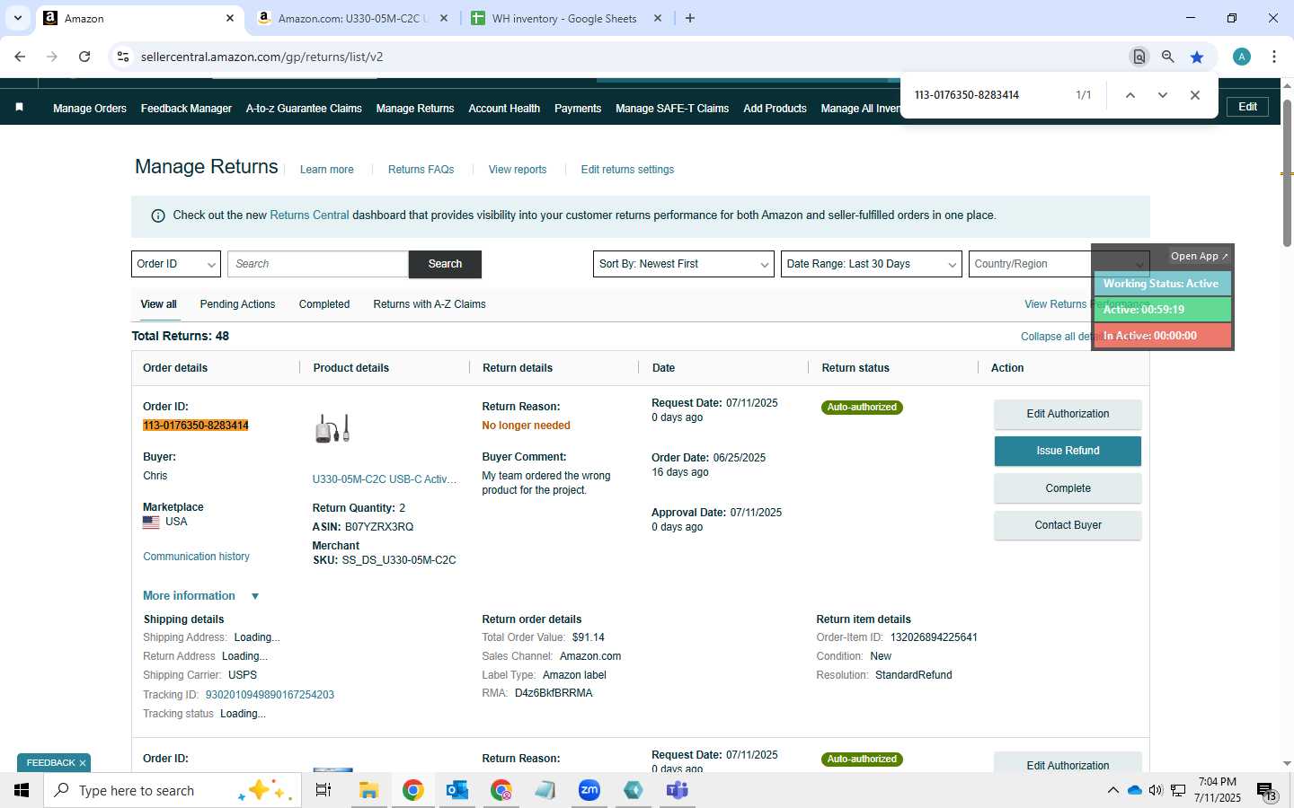Image resolution: width=1294 pixels, height=808 pixels.
Task: Open Task View on taskbar
Action: coord(323,790)
